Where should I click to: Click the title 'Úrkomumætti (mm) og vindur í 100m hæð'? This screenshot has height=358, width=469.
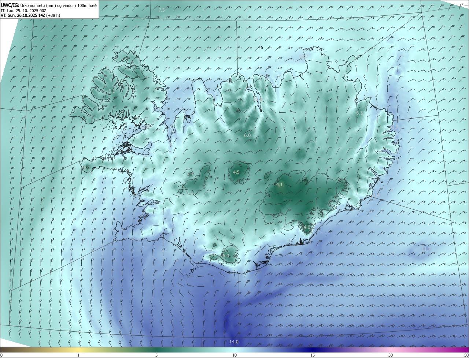[58, 5]
